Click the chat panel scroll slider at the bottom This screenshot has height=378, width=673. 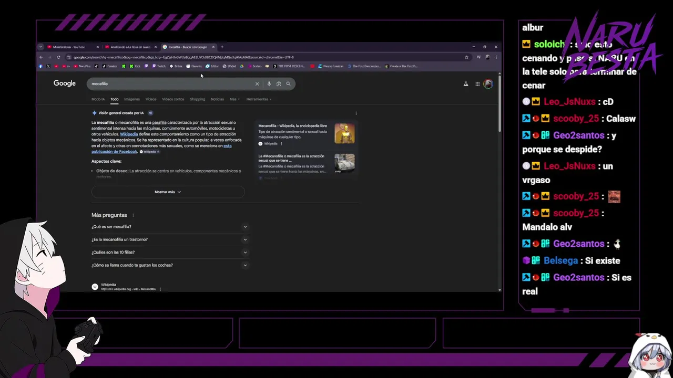tap(544, 310)
